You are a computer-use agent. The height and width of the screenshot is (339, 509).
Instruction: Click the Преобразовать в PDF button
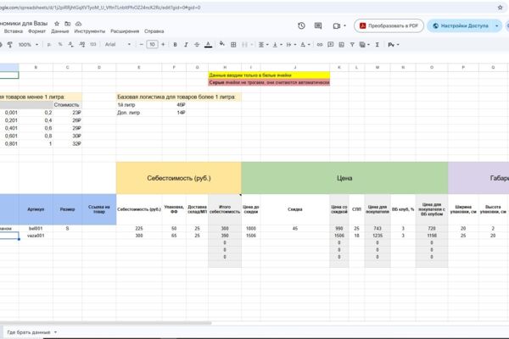click(x=389, y=25)
